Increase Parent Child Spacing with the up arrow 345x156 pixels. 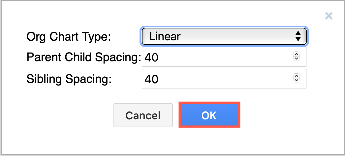pyautogui.click(x=296, y=55)
